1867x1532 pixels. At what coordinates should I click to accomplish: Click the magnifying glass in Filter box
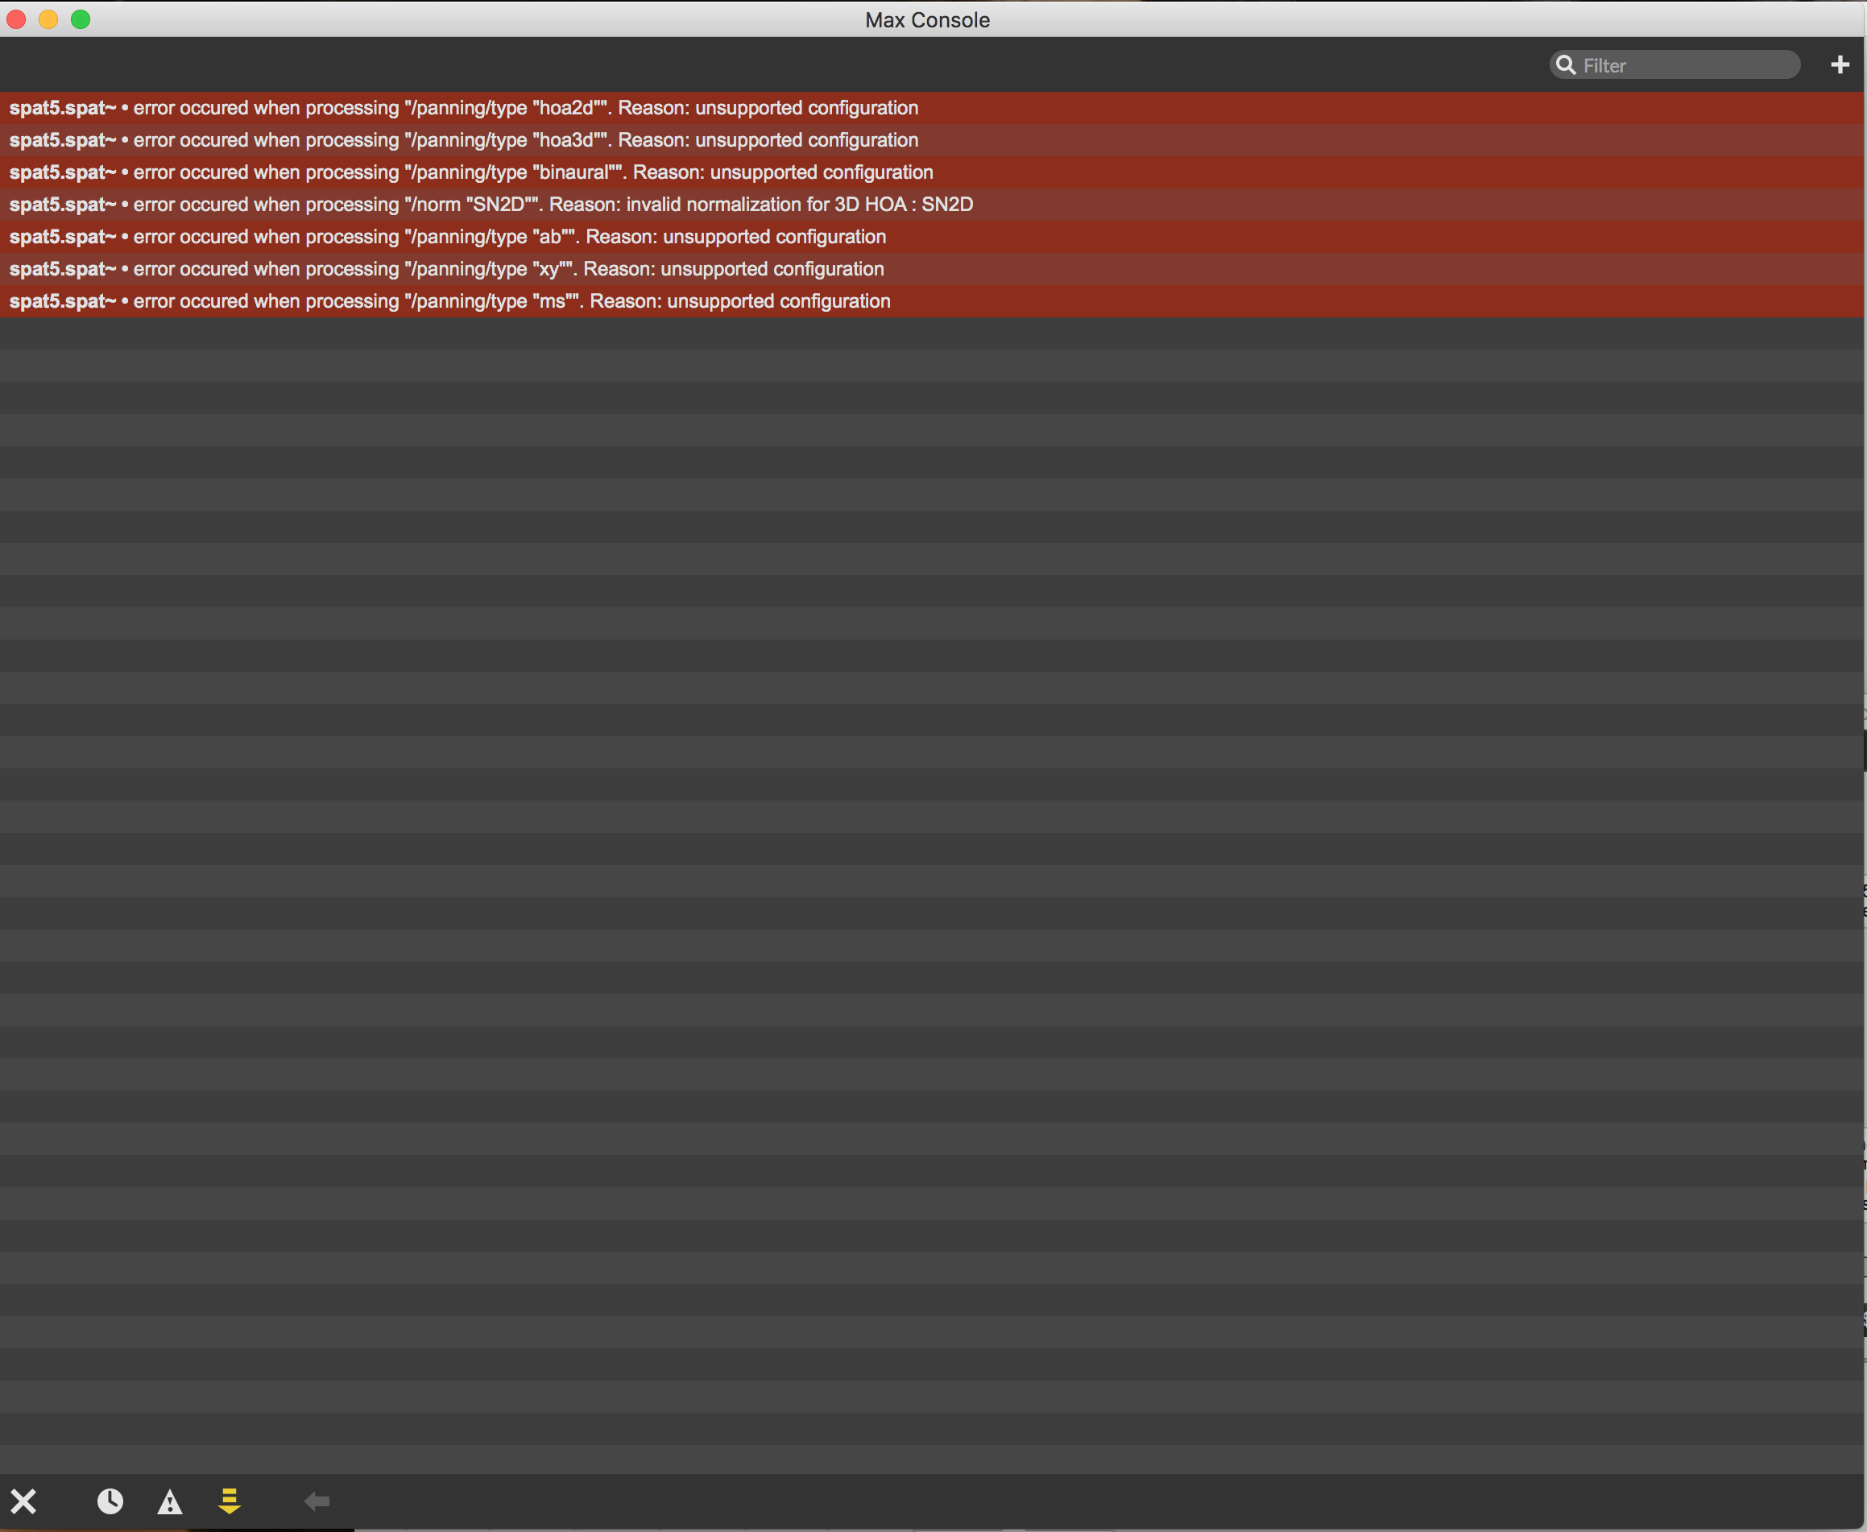point(1566,64)
